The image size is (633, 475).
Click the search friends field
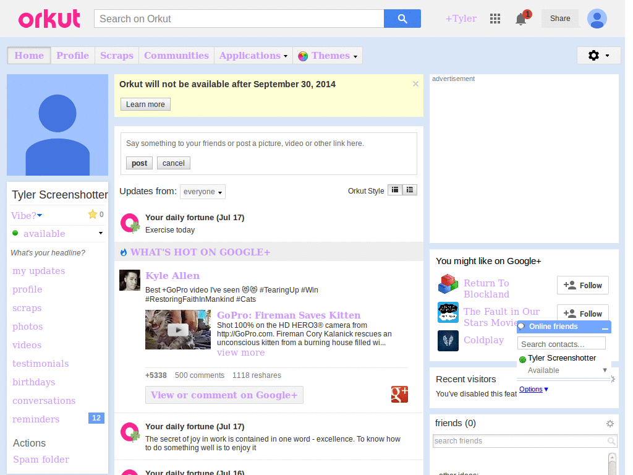[525, 441]
